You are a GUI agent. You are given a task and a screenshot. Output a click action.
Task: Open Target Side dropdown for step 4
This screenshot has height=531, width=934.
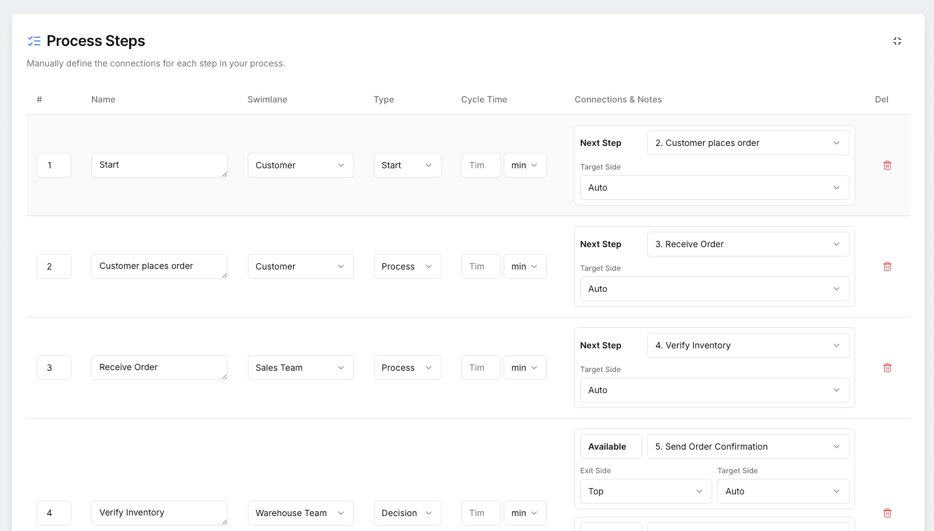(x=783, y=491)
